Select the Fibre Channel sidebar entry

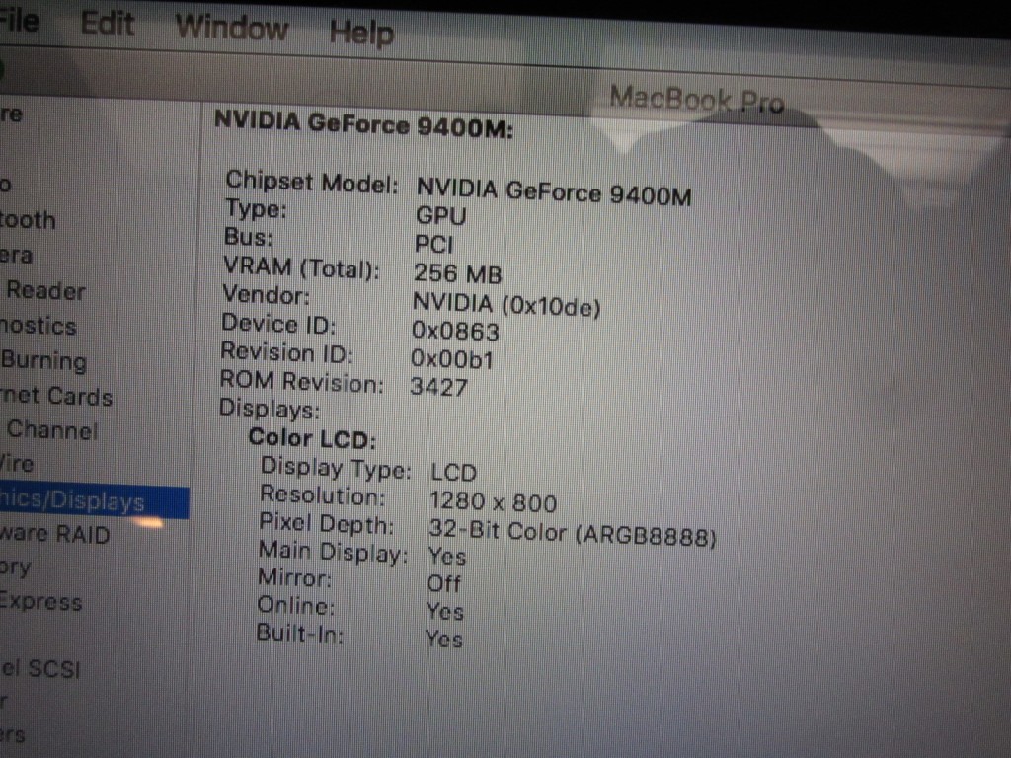coord(51,430)
